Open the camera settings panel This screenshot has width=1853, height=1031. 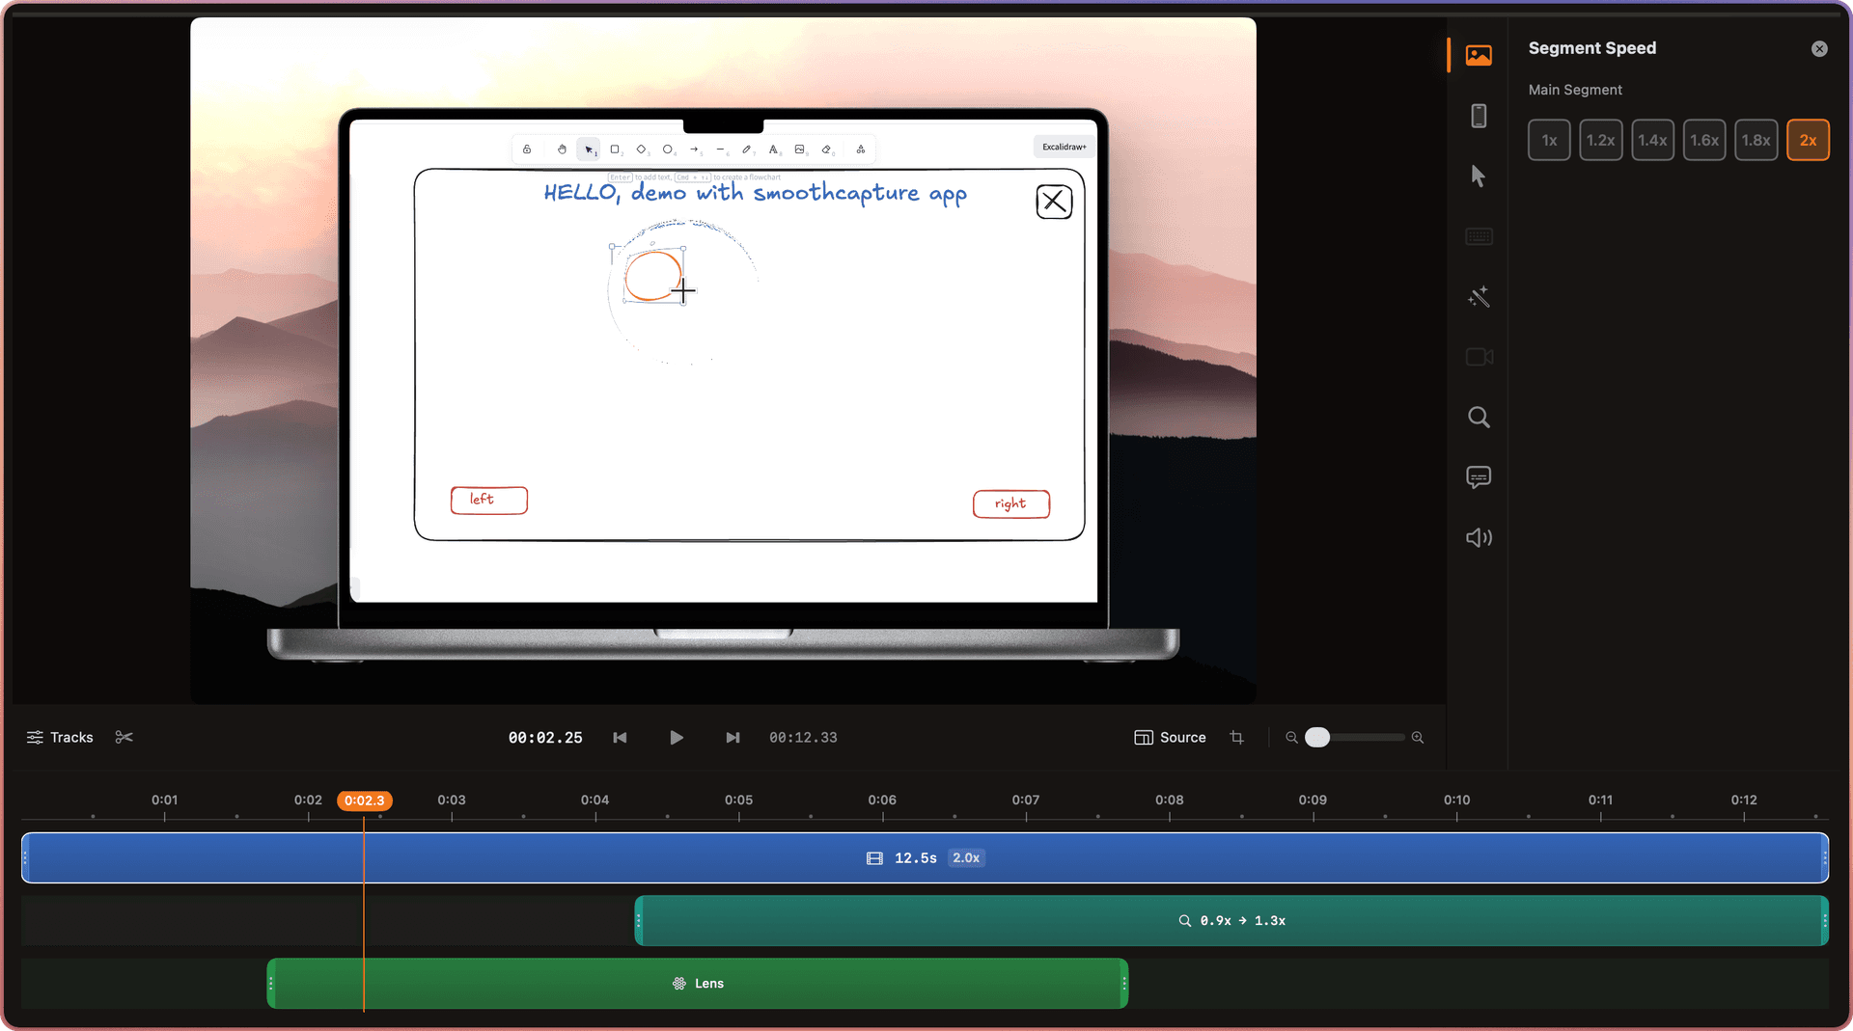[1480, 357]
